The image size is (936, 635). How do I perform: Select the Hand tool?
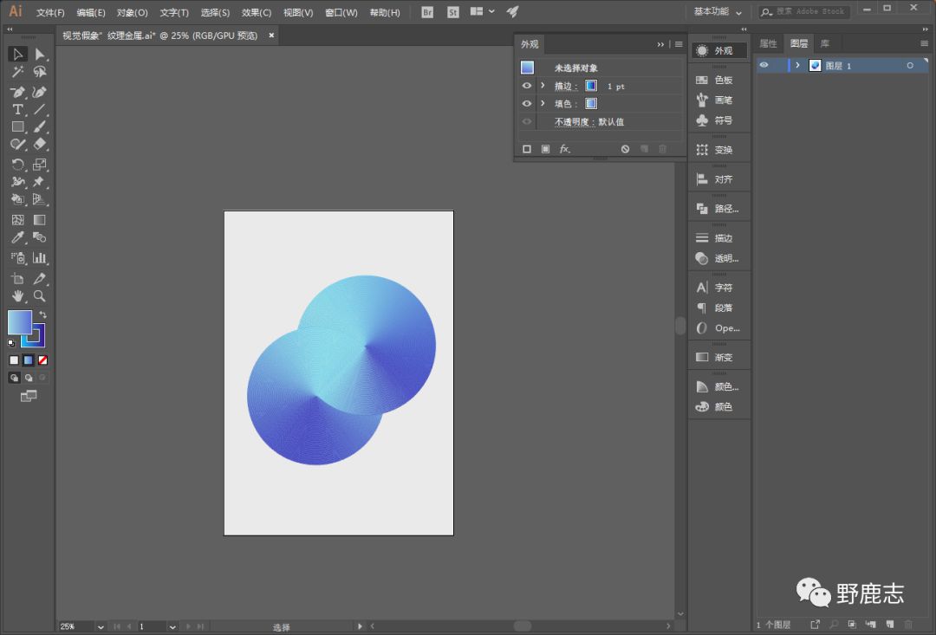click(x=17, y=296)
